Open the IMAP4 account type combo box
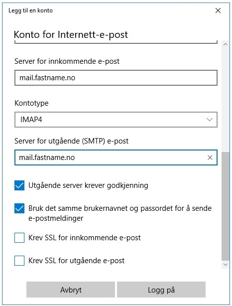This screenshot has height=306, width=232. [x=116, y=120]
